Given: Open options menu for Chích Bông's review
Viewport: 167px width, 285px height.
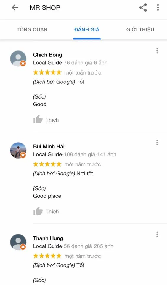Looking at the screenshot, I should (x=157, y=51).
